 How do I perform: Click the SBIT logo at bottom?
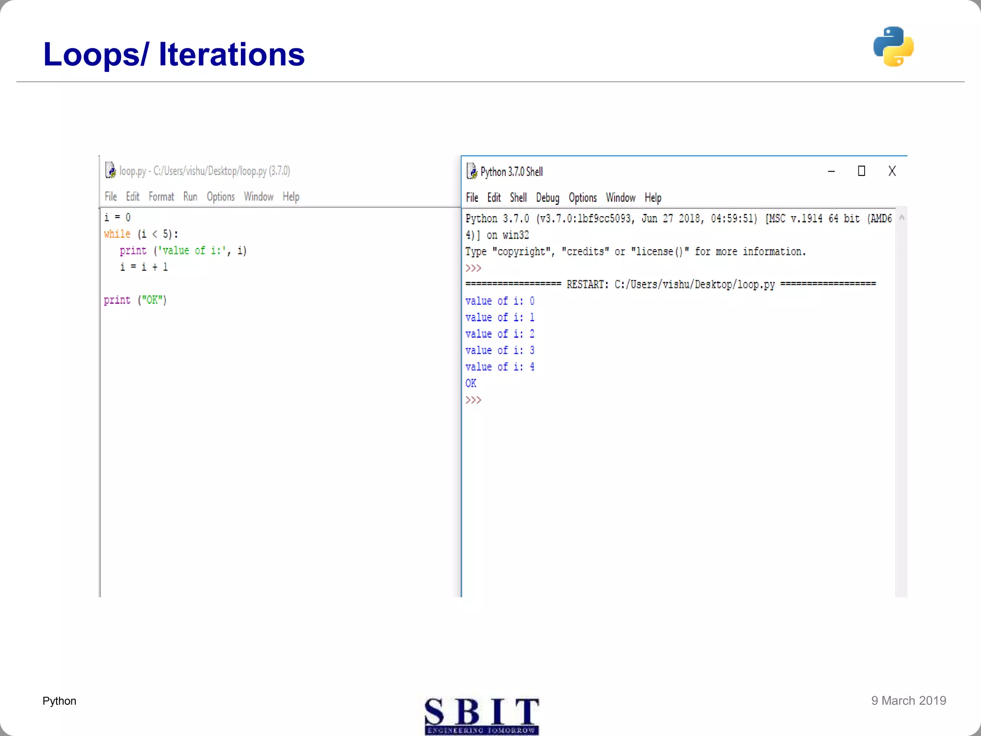[481, 715]
